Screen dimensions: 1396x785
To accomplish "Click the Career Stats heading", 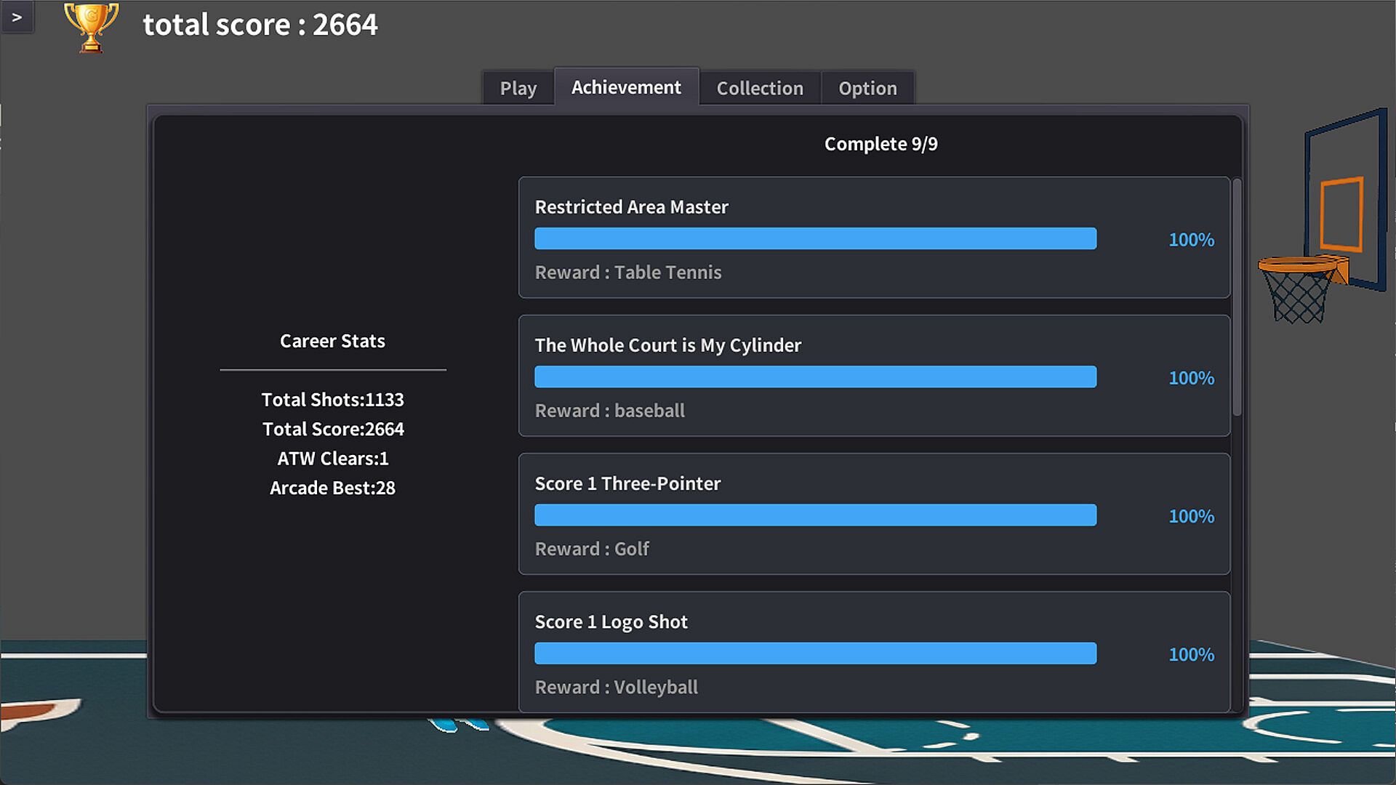I will point(332,341).
